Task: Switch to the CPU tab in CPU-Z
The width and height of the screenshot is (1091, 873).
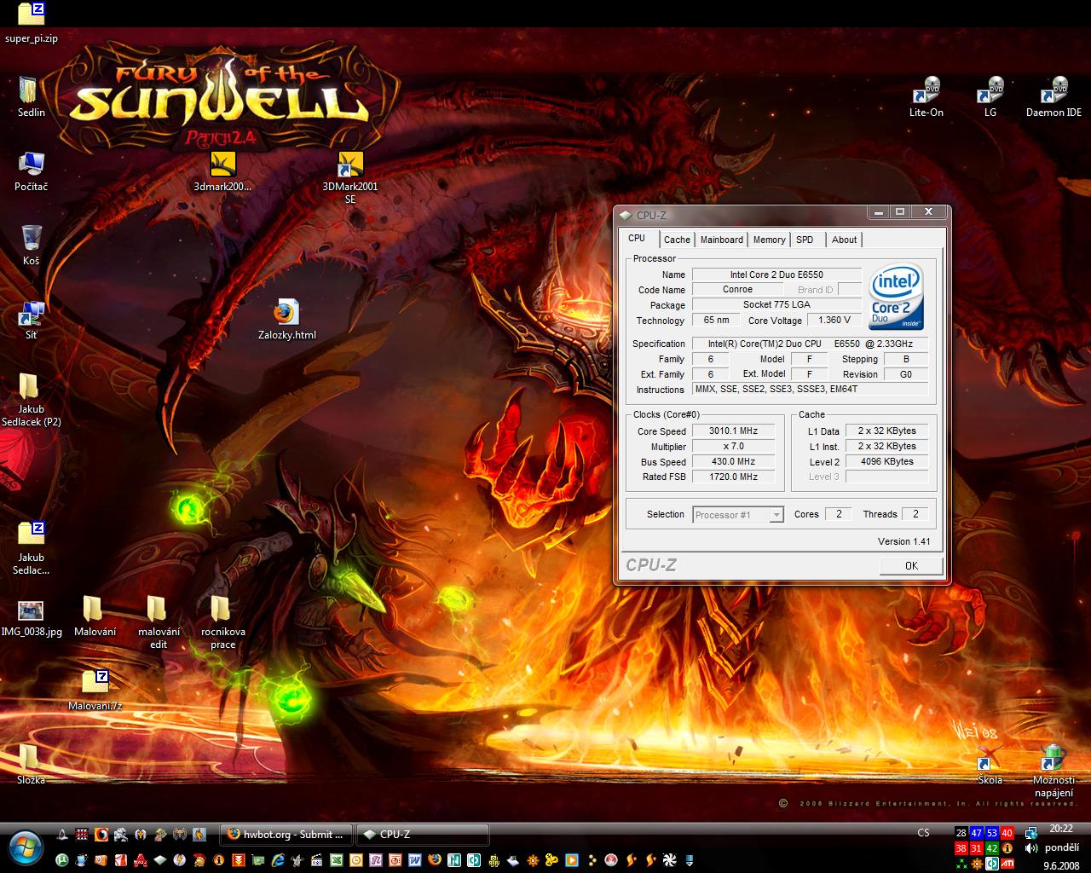Action: [x=637, y=239]
